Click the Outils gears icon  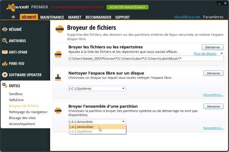click(5, 85)
